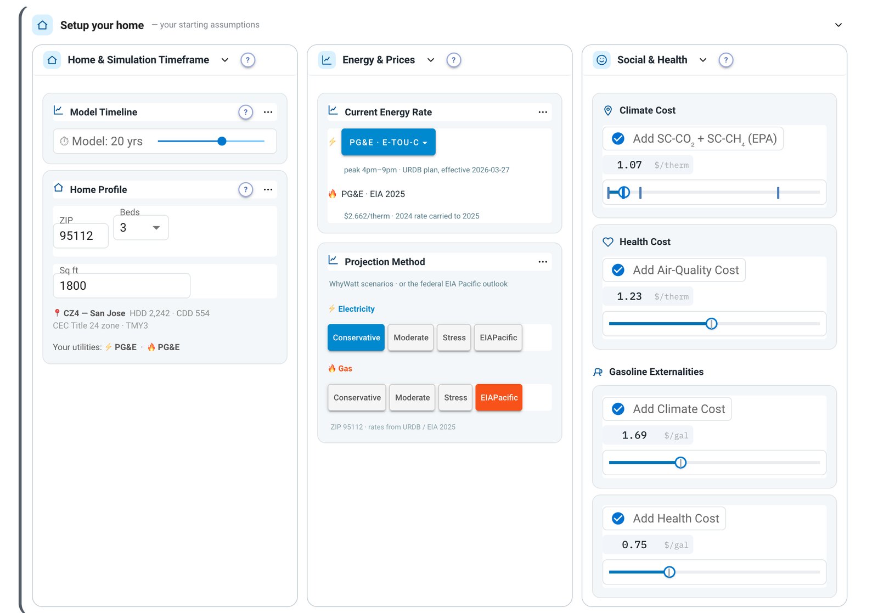Screen dimensions: 878x613
Task: Click the Home & Simulation Timeframe house icon
Action: point(52,60)
